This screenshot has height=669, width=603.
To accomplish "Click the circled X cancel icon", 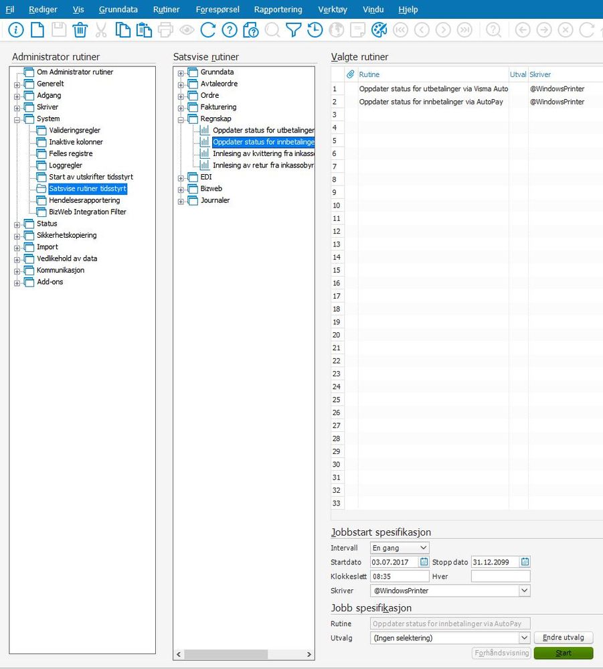I will pyautogui.click(x=566, y=30).
